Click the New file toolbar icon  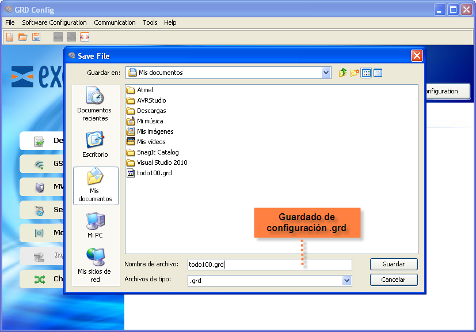[x=10, y=37]
